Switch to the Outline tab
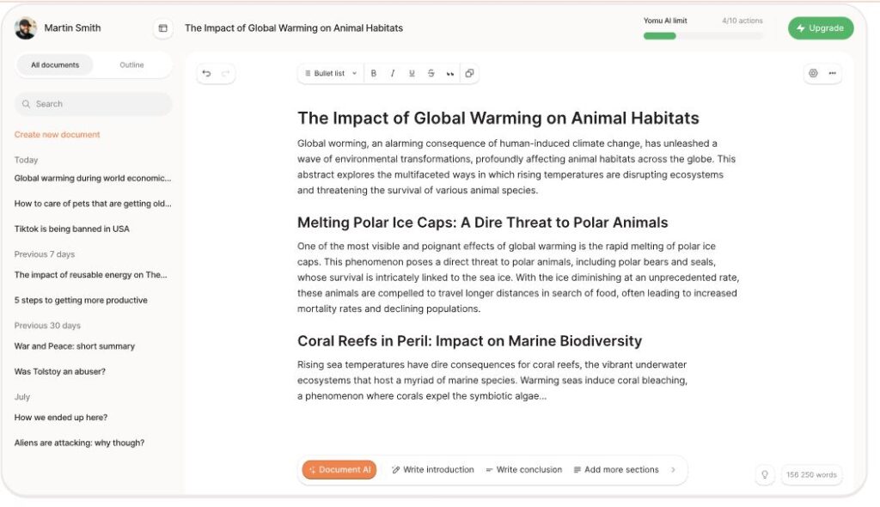This screenshot has height=507, width=880. click(x=131, y=65)
